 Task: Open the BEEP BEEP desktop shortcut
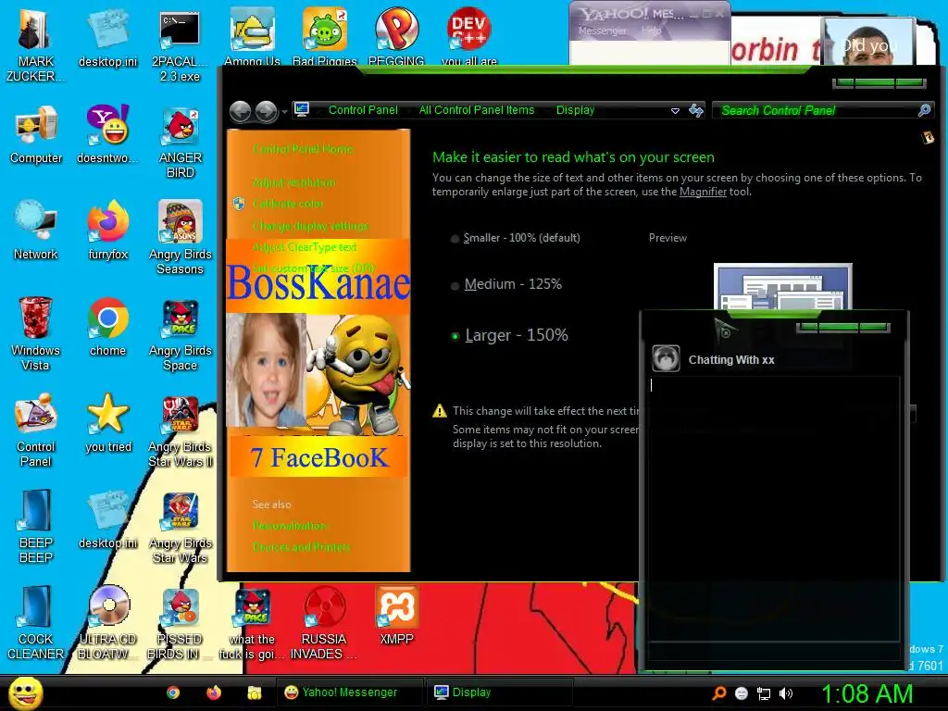coord(36,527)
